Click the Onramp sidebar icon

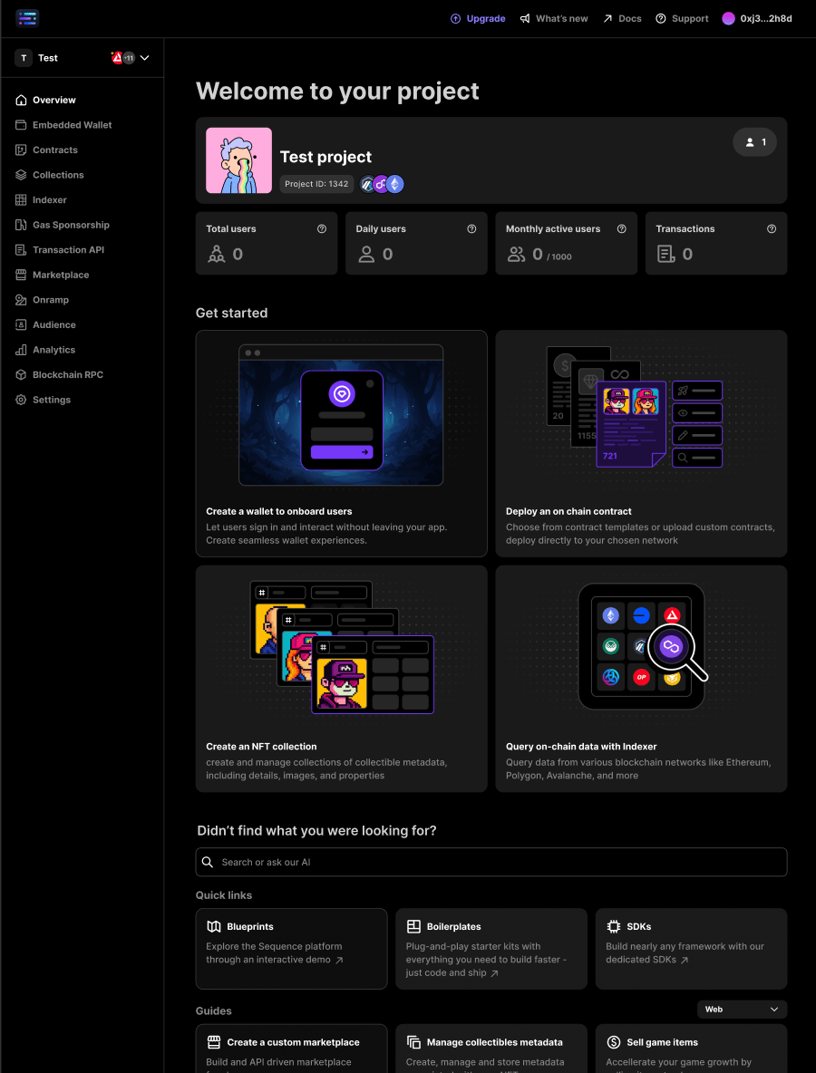[21, 300]
